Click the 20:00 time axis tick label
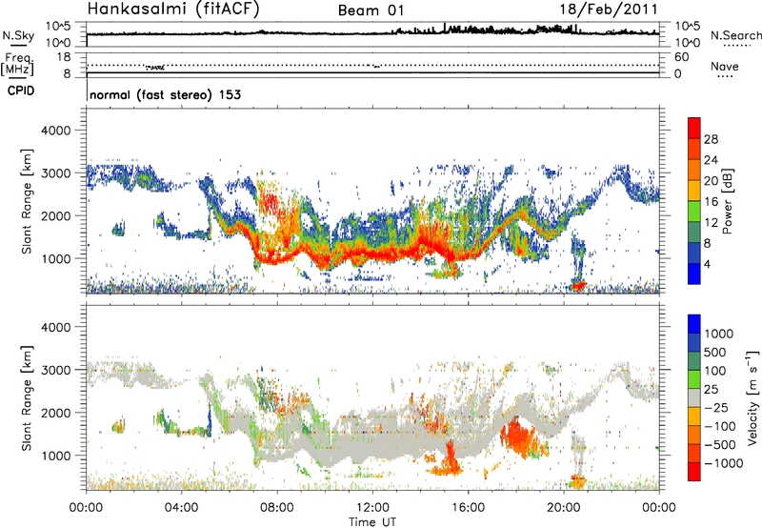The height and width of the screenshot is (528, 762). click(563, 508)
